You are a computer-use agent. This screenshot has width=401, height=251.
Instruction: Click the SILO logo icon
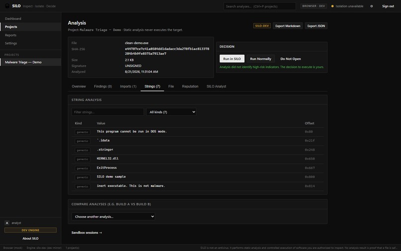coord(7,6)
